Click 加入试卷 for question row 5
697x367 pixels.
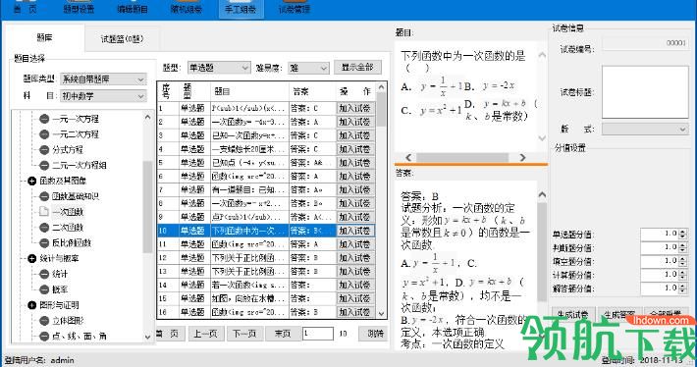(x=354, y=163)
